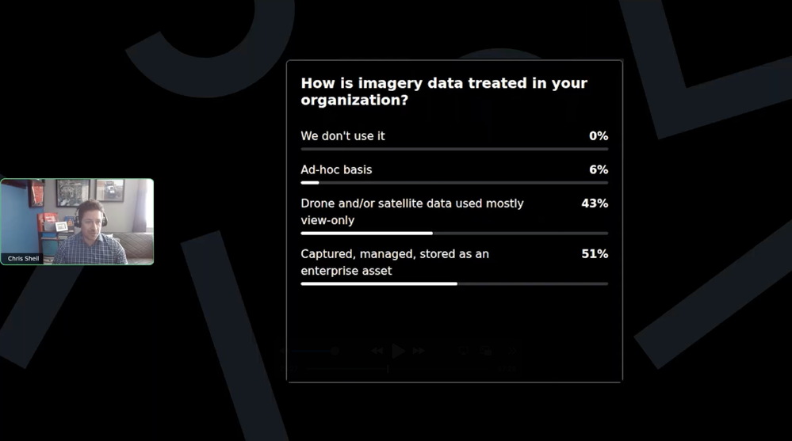The height and width of the screenshot is (441, 792).
Task: Select "Captured, managed, stored" enterprise asset option
Action: [394, 262]
